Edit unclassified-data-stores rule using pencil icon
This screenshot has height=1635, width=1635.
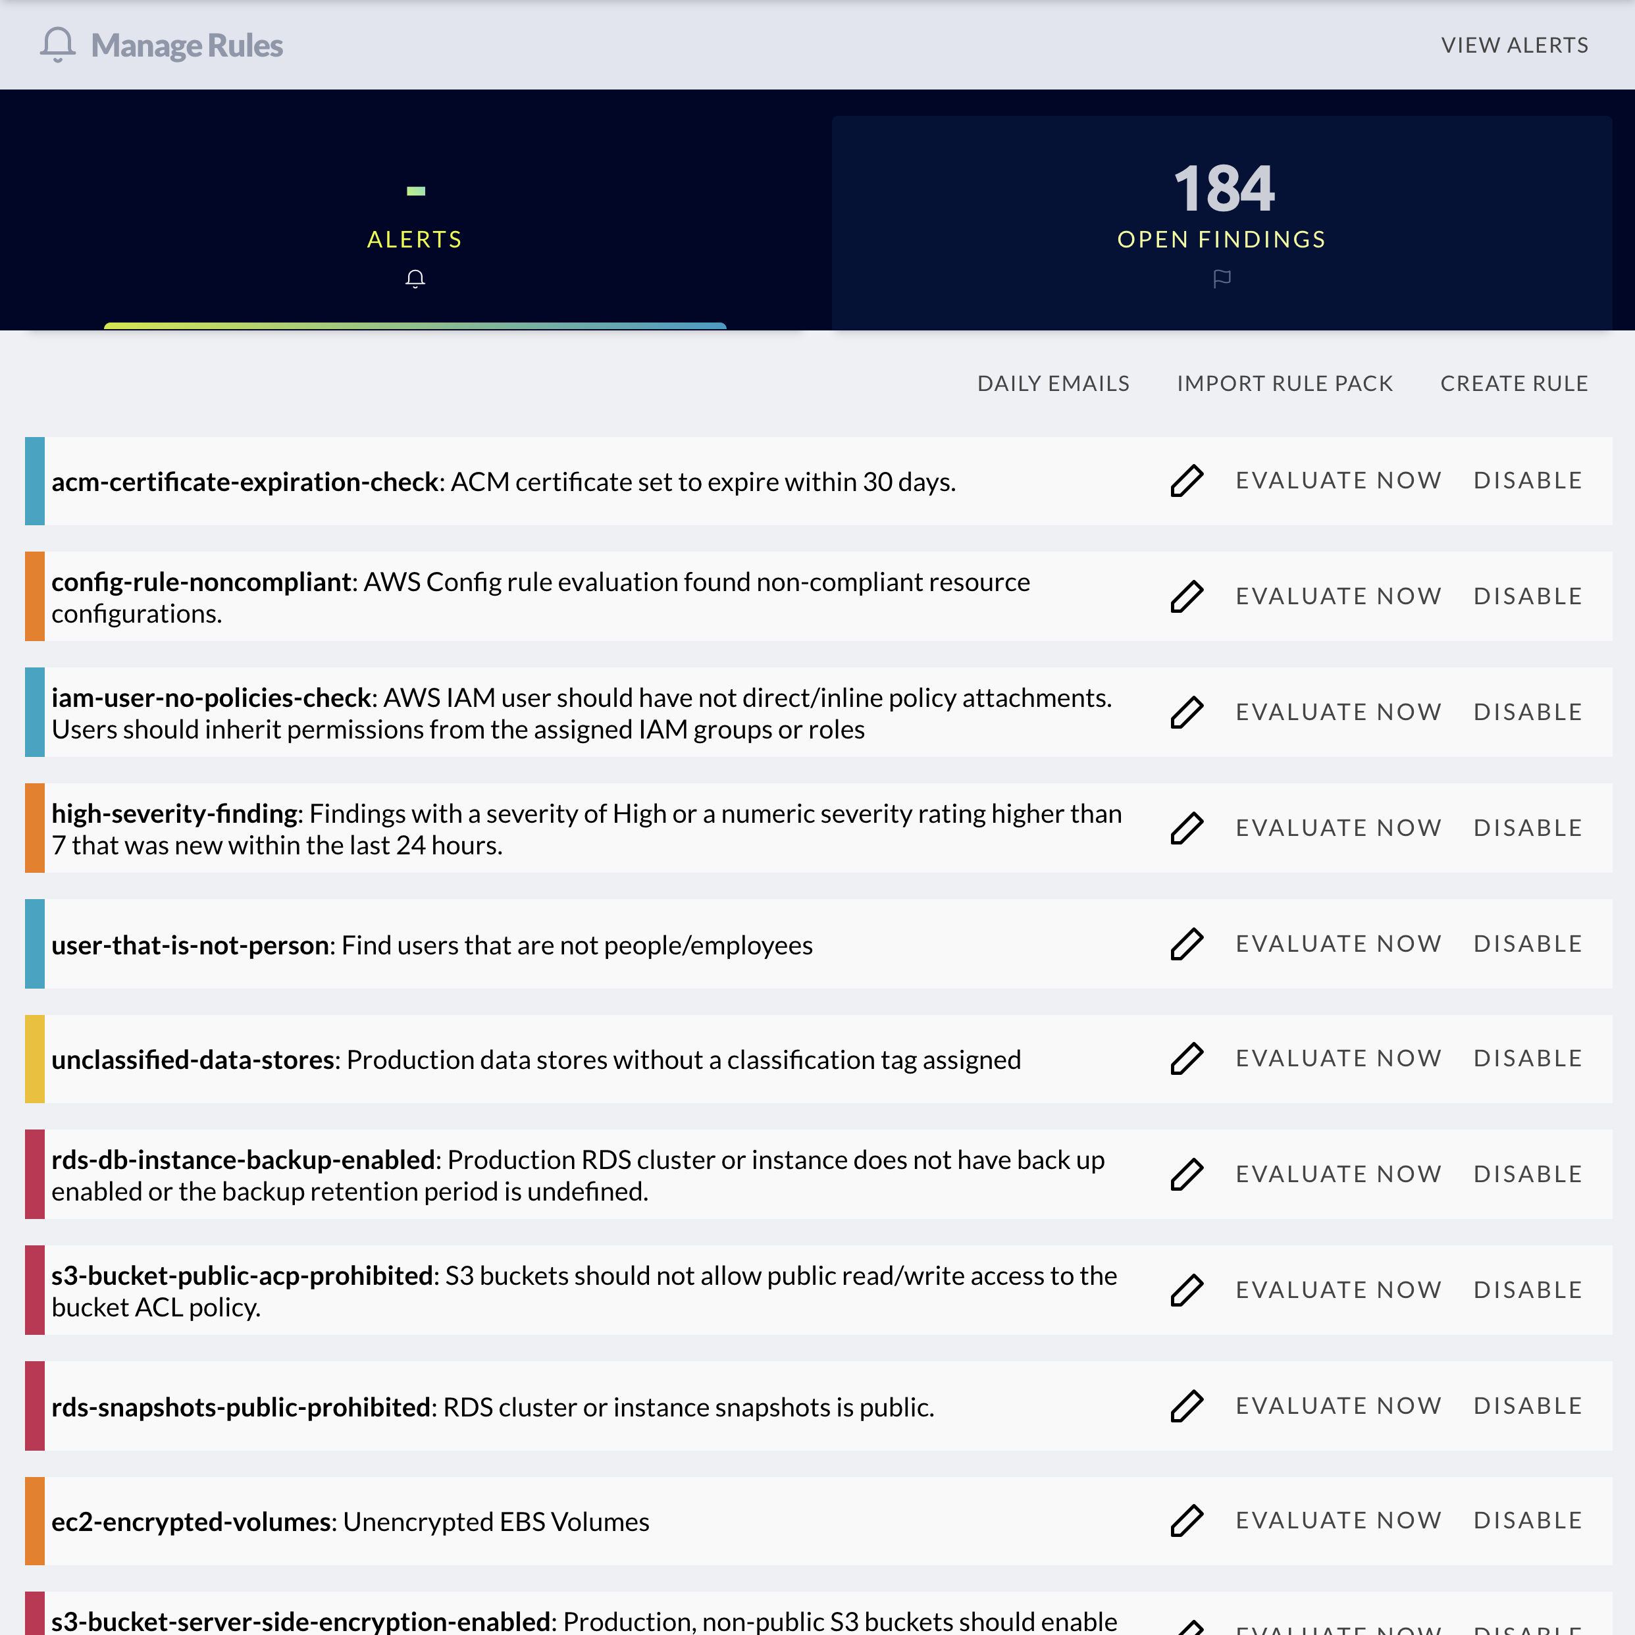(1187, 1058)
